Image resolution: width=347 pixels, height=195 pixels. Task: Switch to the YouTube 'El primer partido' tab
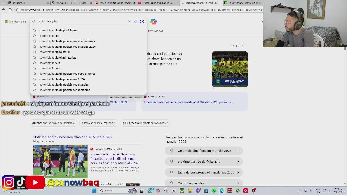[x=159, y=3]
